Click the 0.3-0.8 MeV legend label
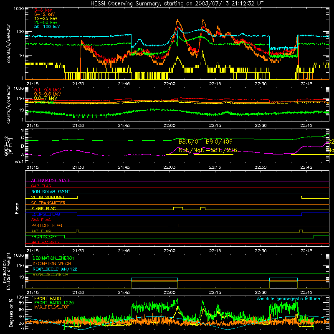 48,94
